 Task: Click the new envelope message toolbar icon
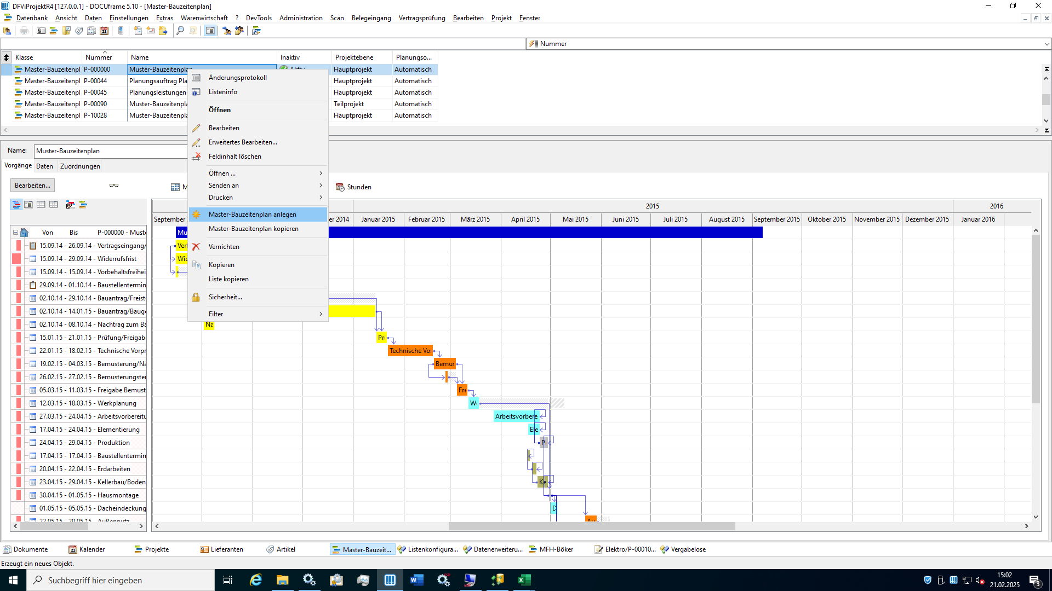pyautogui.click(x=150, y=31)
